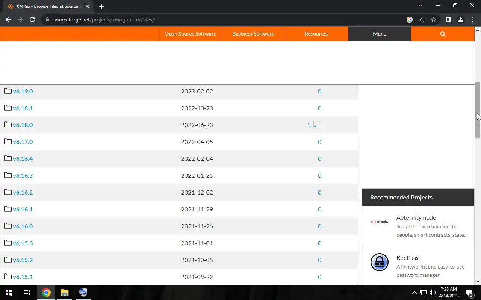Click the folder icon beside v6.16.2

(8, 192)
